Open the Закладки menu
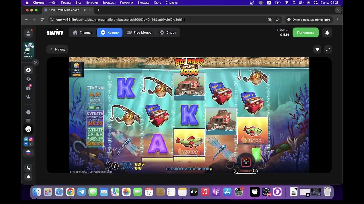The width and height of the screenshot is (364, 204). (109, 3)
